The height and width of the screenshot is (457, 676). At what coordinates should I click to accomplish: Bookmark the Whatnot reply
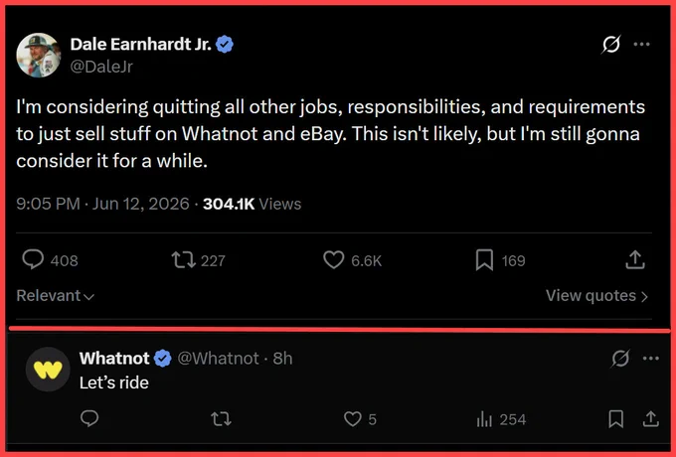[x=615, y=419]
